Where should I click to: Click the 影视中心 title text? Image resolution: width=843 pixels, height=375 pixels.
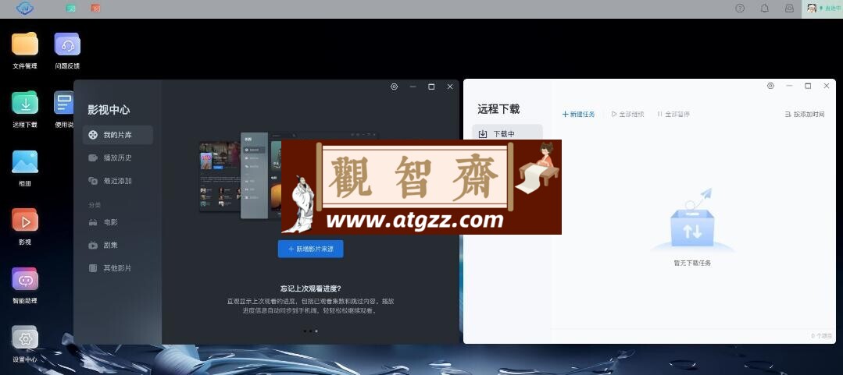point(109,110)
